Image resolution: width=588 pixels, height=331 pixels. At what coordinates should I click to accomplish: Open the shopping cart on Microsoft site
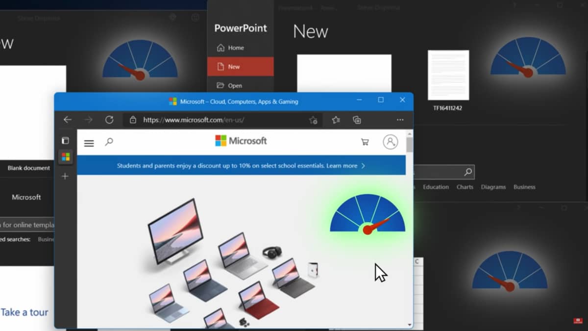click(365, 142)
